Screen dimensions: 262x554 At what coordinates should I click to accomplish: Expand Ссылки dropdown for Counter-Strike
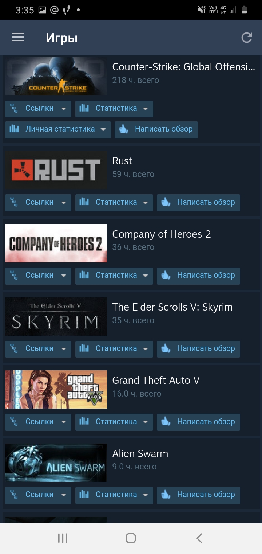(x=64, y=109)
